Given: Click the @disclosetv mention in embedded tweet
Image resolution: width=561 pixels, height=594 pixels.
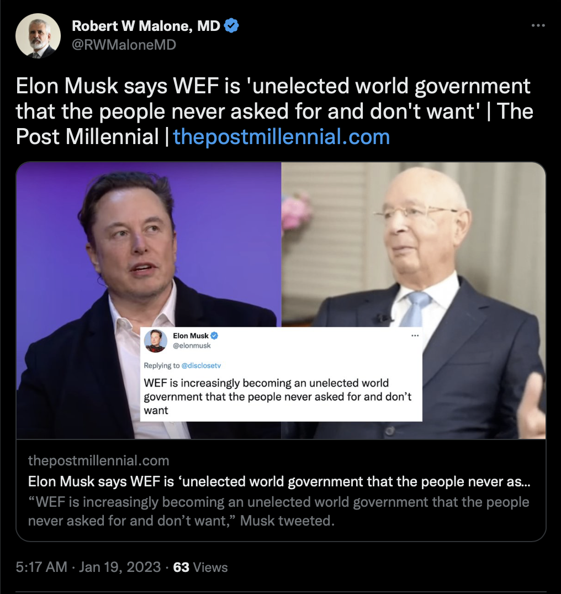Looking at the screenshot, I should 201,365.
